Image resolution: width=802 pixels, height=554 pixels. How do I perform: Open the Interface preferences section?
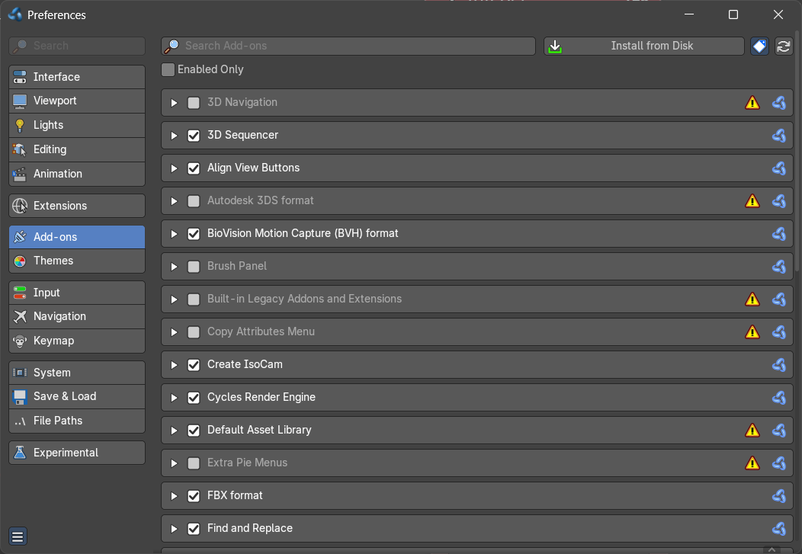77,77
